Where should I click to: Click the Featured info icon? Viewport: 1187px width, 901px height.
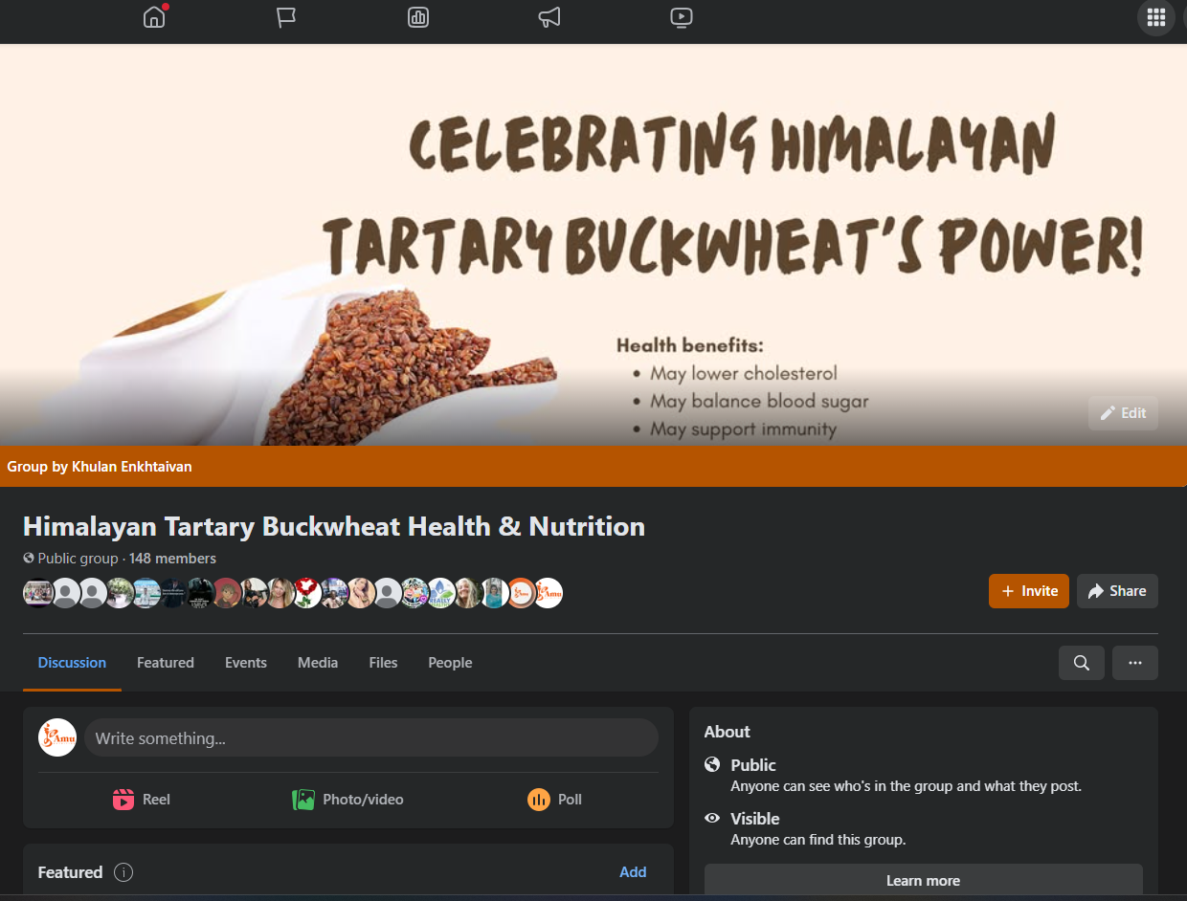123,872
